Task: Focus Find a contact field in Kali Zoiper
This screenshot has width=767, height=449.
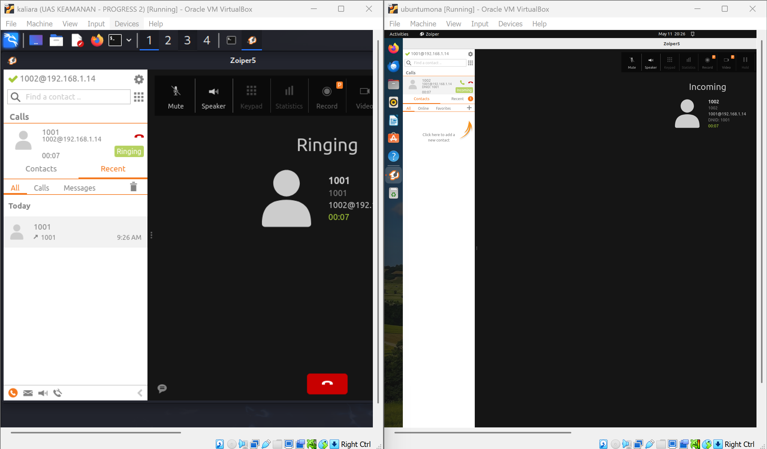Action: coord(69,97)
